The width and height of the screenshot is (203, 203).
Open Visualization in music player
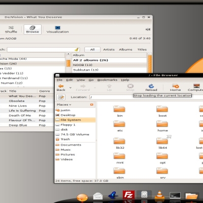click(x=57, y=29)
